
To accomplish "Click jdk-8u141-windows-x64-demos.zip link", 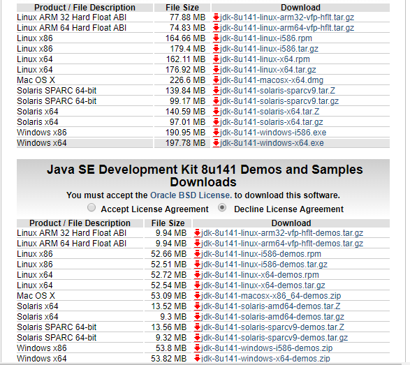I will (265, 359).
